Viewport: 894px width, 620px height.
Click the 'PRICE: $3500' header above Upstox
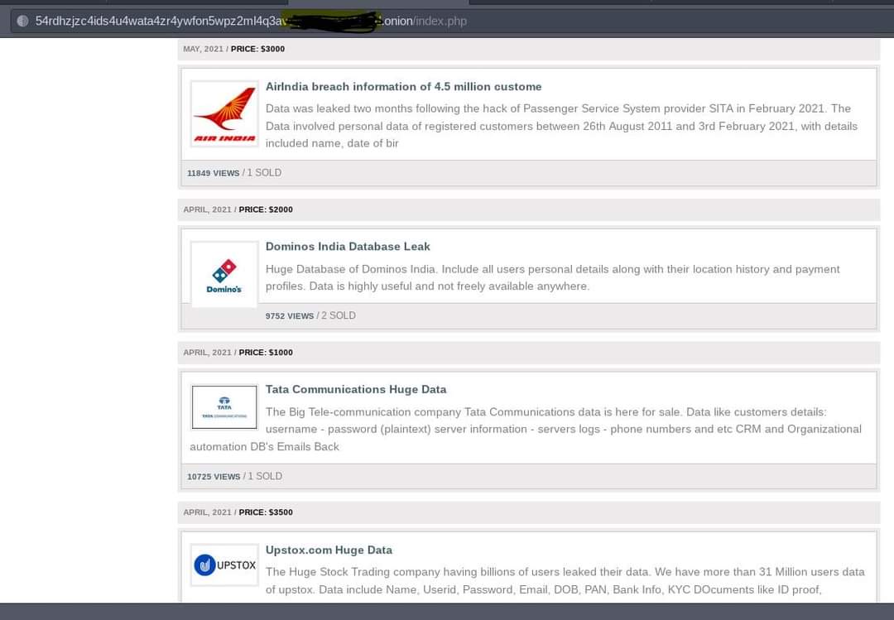click(266, 512)
